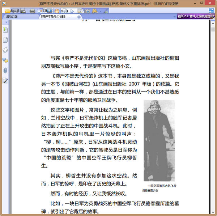Open the Bookmarks panel in sidebar
Viewport: 217px width, 216px height.
[x=5, y=30]
